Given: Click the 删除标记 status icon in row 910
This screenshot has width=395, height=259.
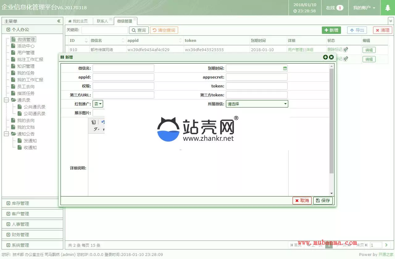Looking at the screenshot, I should pyautogui.click(x=346, y=50).
